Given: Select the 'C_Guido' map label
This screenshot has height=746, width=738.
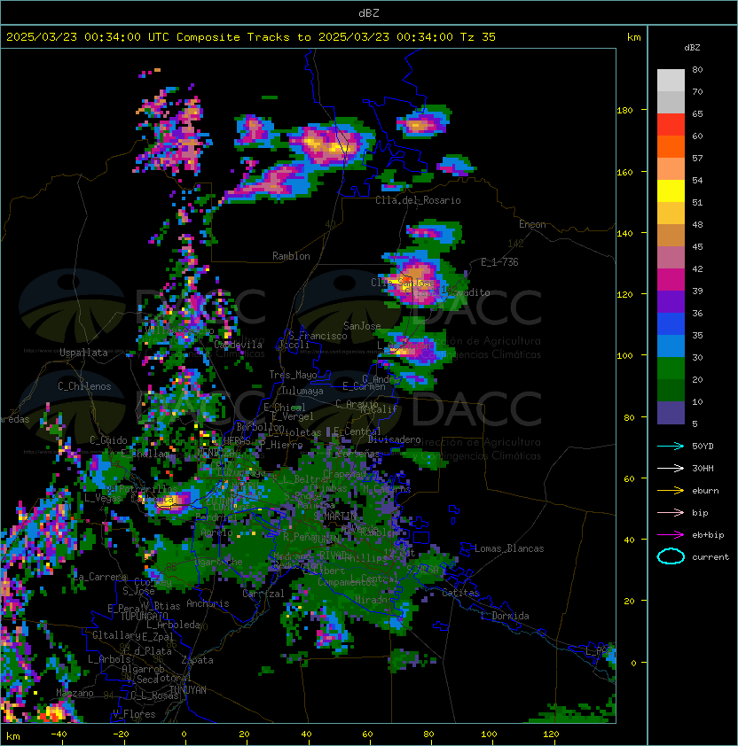Looking at the screenshot, I should pos(108,440).
